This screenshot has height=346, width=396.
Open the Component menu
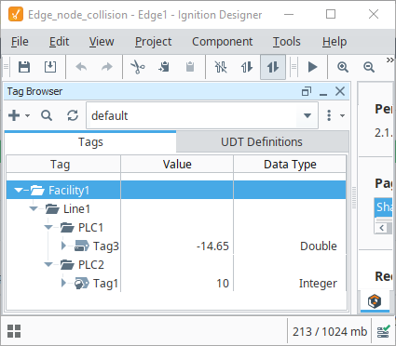coord(223,42)
